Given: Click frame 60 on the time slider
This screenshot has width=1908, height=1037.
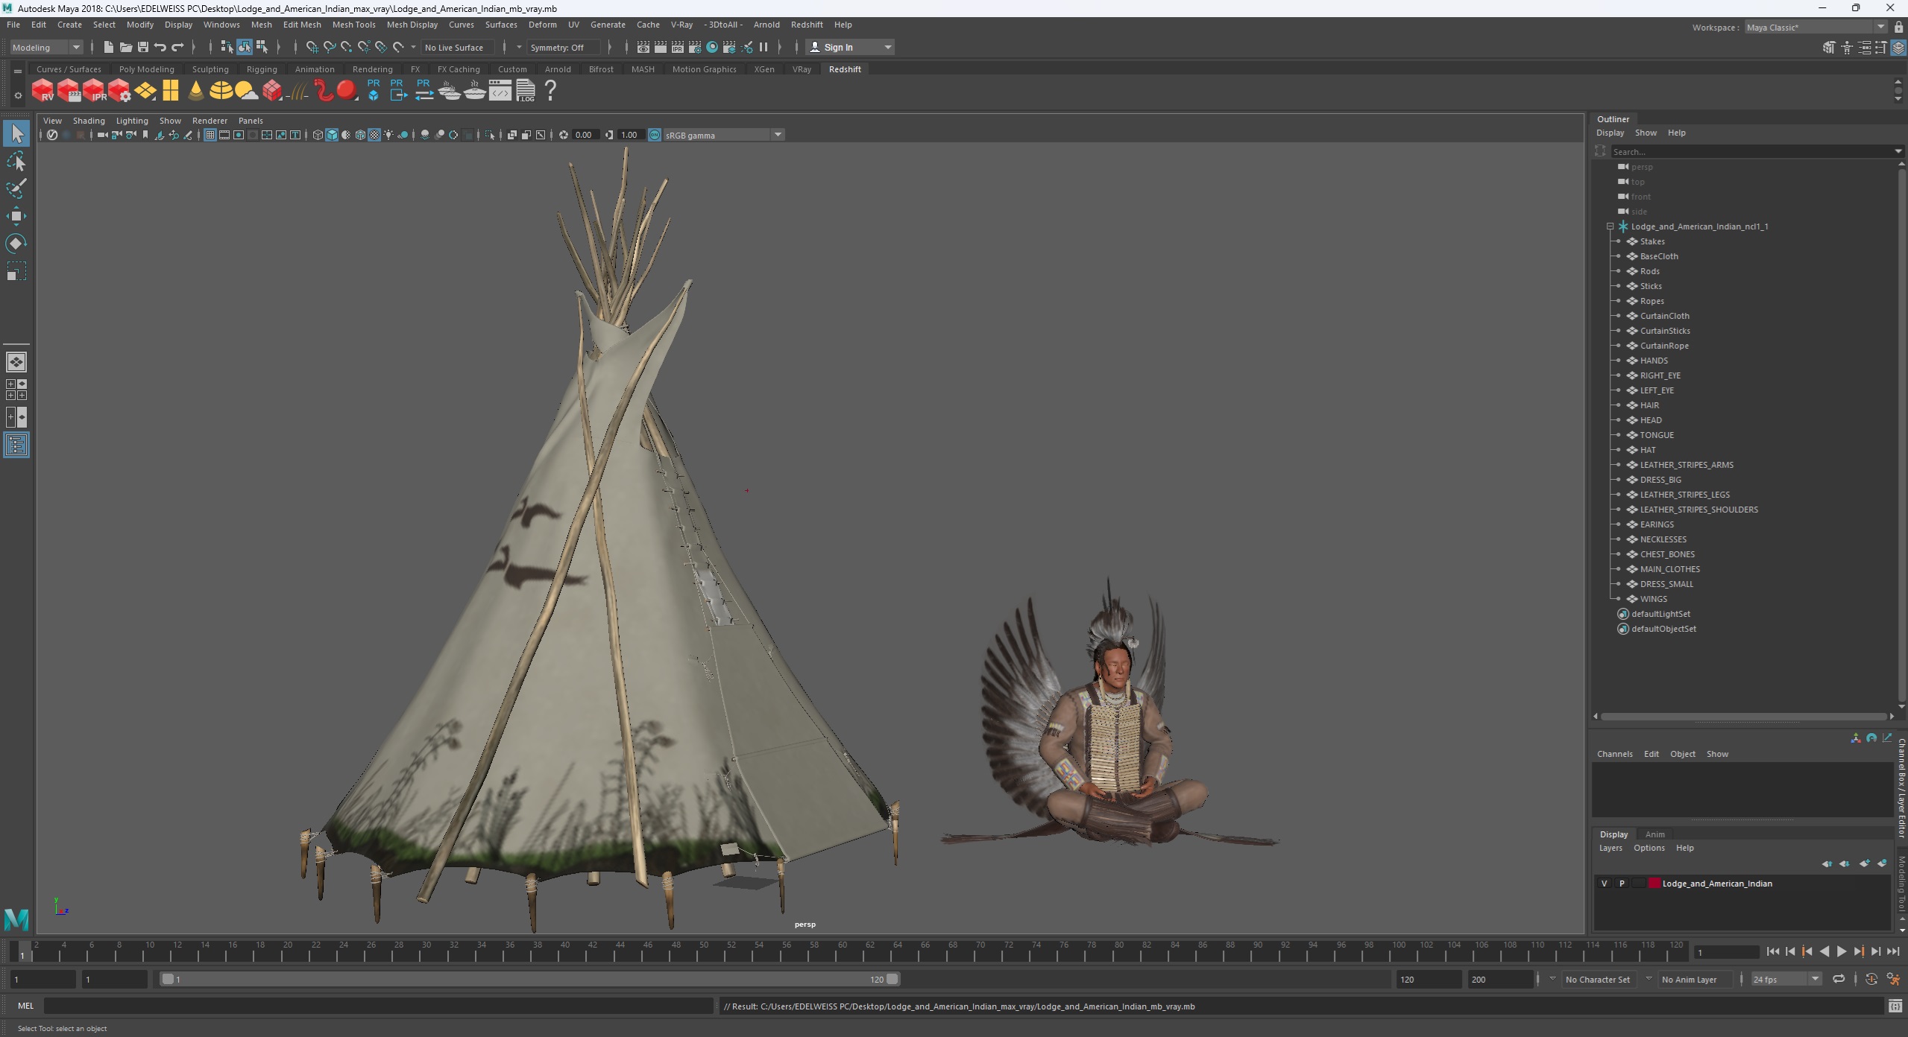Looking at the screenshot, I should pyautogui.click(x=841, y=950).
